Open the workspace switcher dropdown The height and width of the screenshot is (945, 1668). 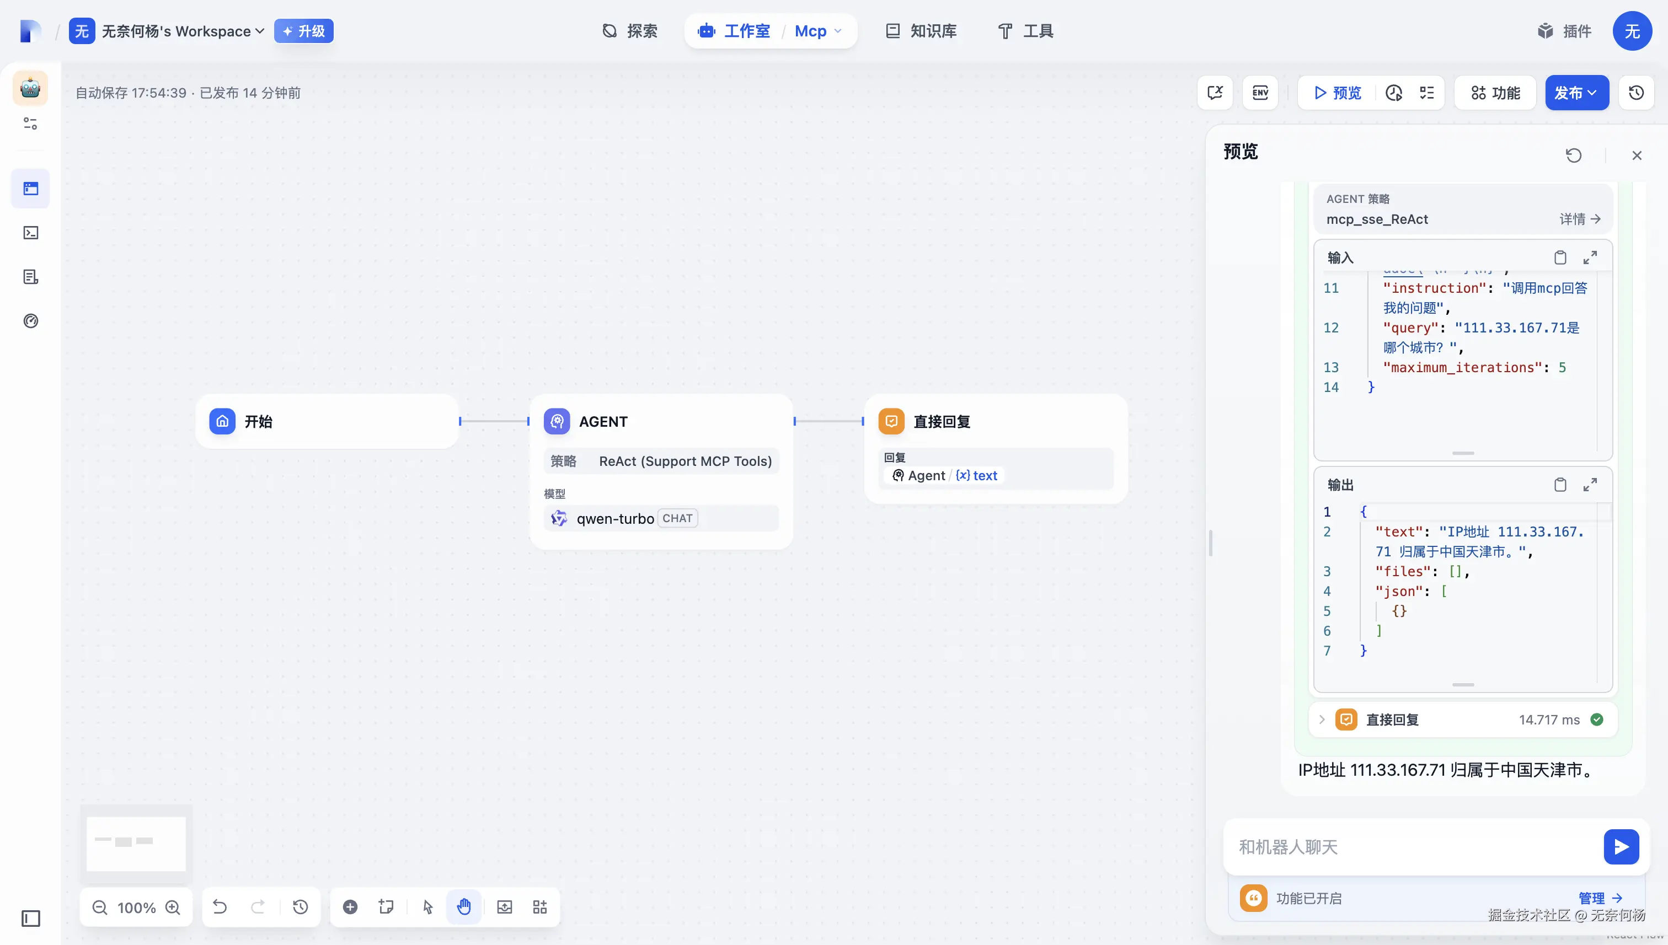coord(183,31)
